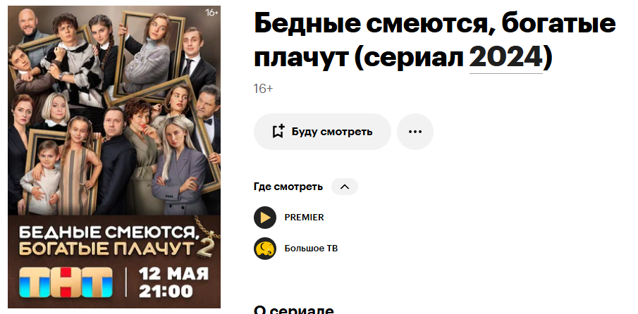The width and height of the screenshot is (638, 314).
Task: Click the ТНТ channel logo on poster
Action: click(x=66, y=282)
